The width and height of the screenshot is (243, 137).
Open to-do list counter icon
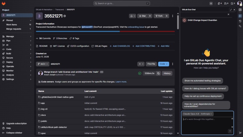coord(233,3)
